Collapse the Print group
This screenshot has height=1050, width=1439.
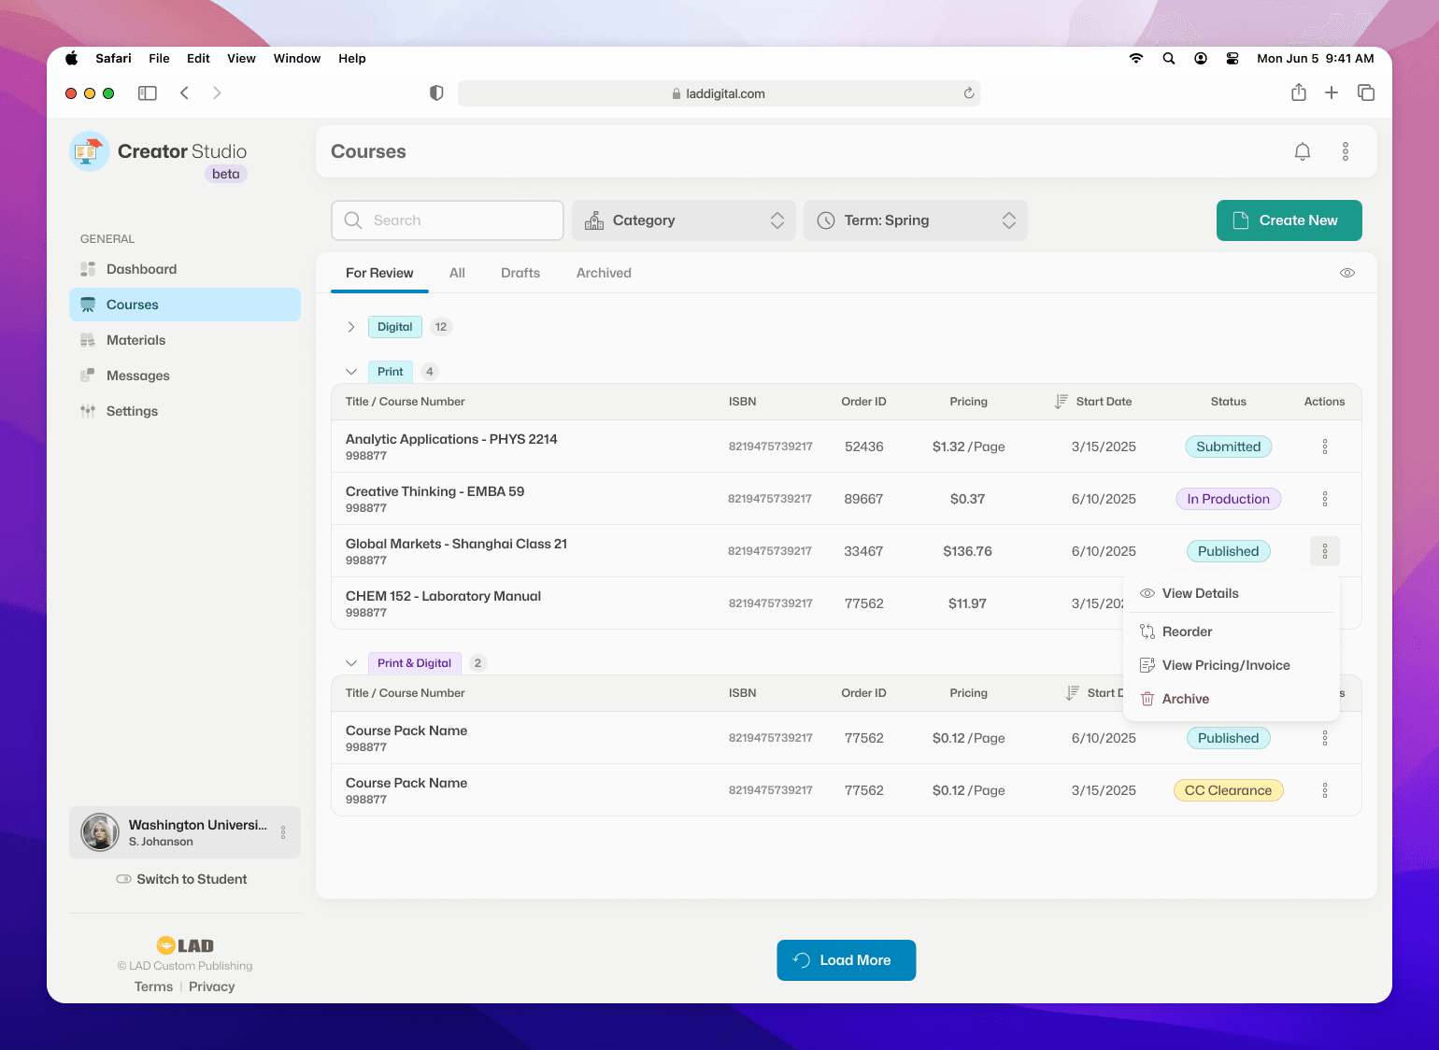pos(351,372)
